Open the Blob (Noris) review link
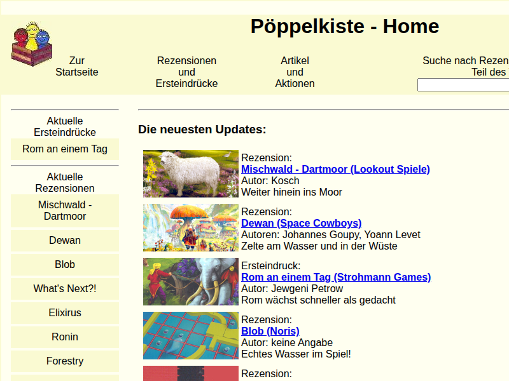509x381 pixels. pos(270,331)
